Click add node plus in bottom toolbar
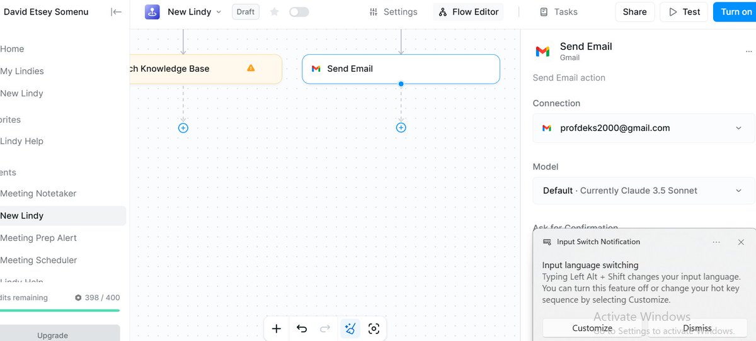Viewport: 756px width, 341px height. click(277, 328)
